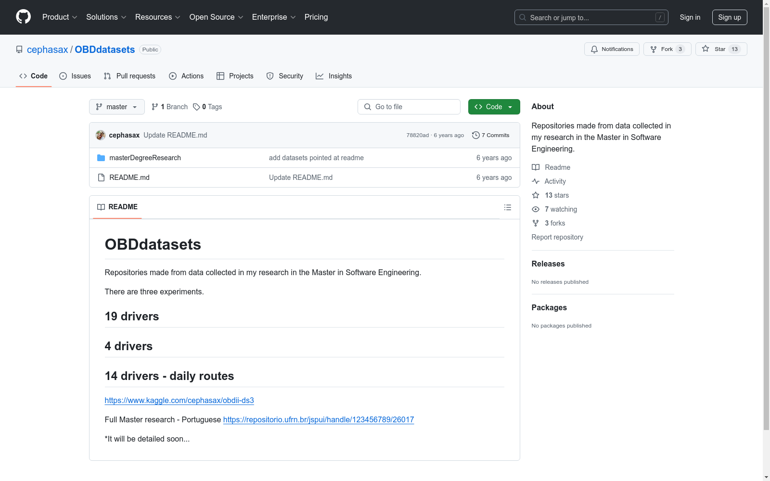The height and width of the screenshot is (481, 770).
Task: Open the Kaggle obdii-ds3 dataset link
Action: coord(180,400)
